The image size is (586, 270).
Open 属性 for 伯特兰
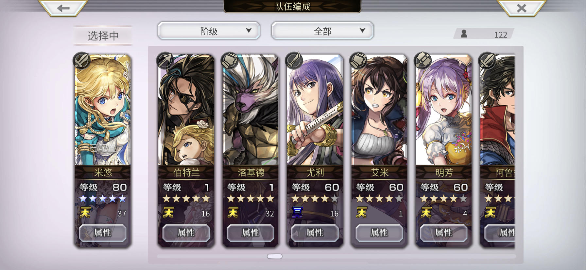(x=186, y=233)
